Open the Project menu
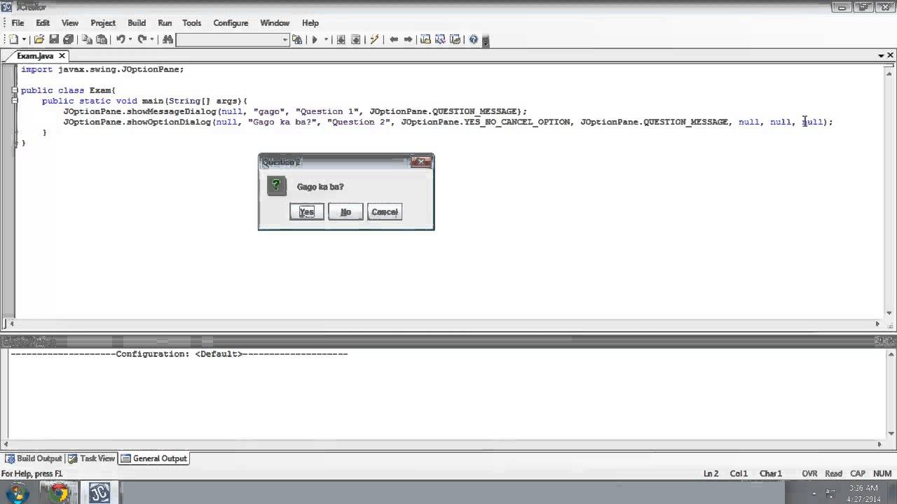This screenshot has height=504, width=897. tap(103, 23)
